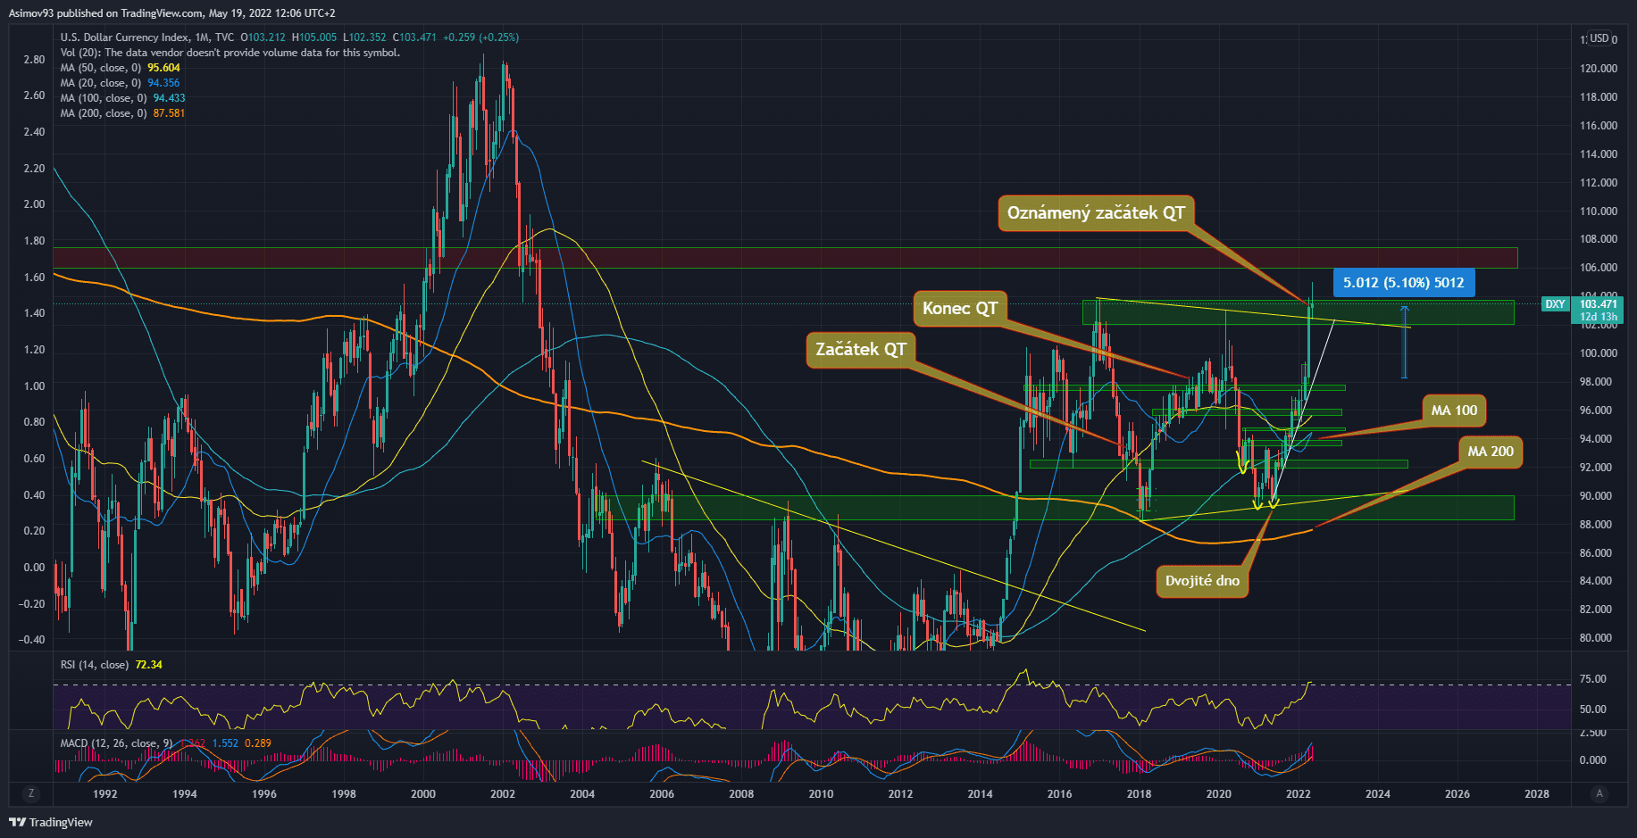Click the 'Dvojité dno' callout

pos(1202,581)
